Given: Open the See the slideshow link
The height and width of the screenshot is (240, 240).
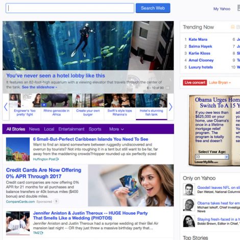Looking at the screenshot, I should [x=39, y=87].
